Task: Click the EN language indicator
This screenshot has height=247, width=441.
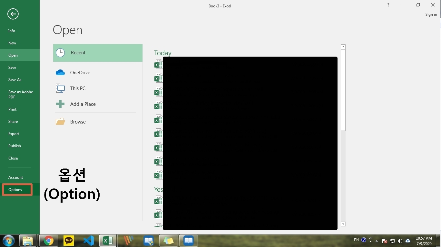Action: pos(356,240)
